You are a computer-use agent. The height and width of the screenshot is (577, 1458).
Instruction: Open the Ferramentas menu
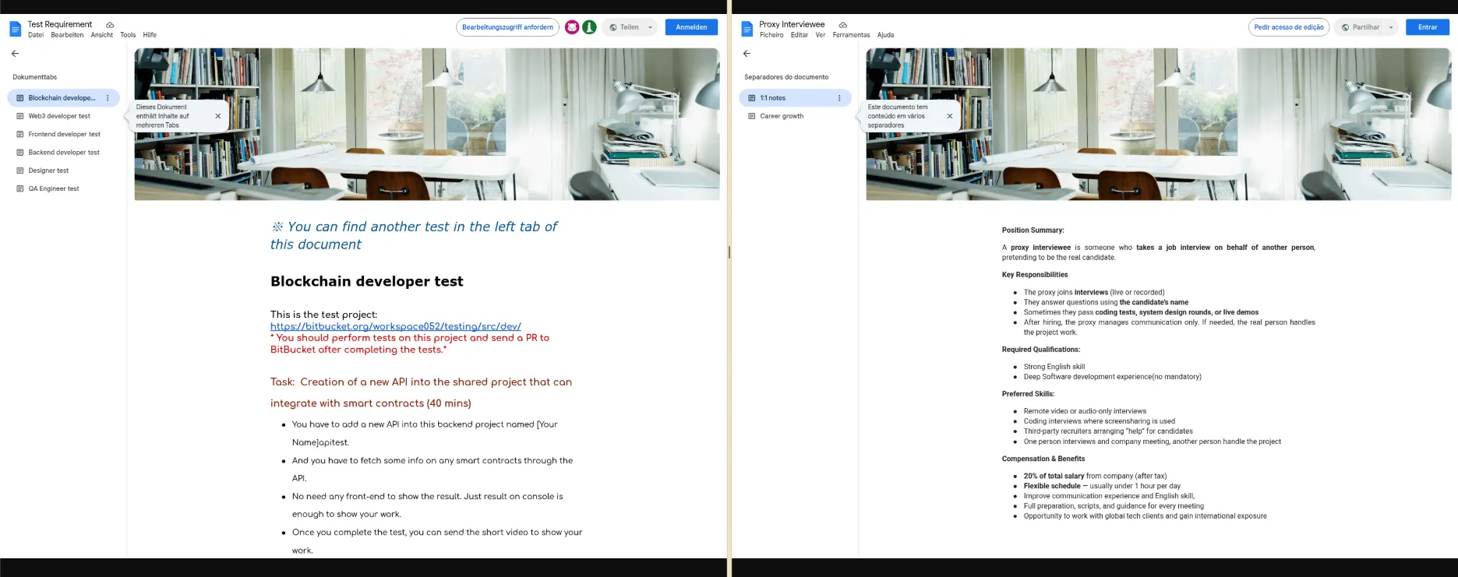(x=851, y=35)
